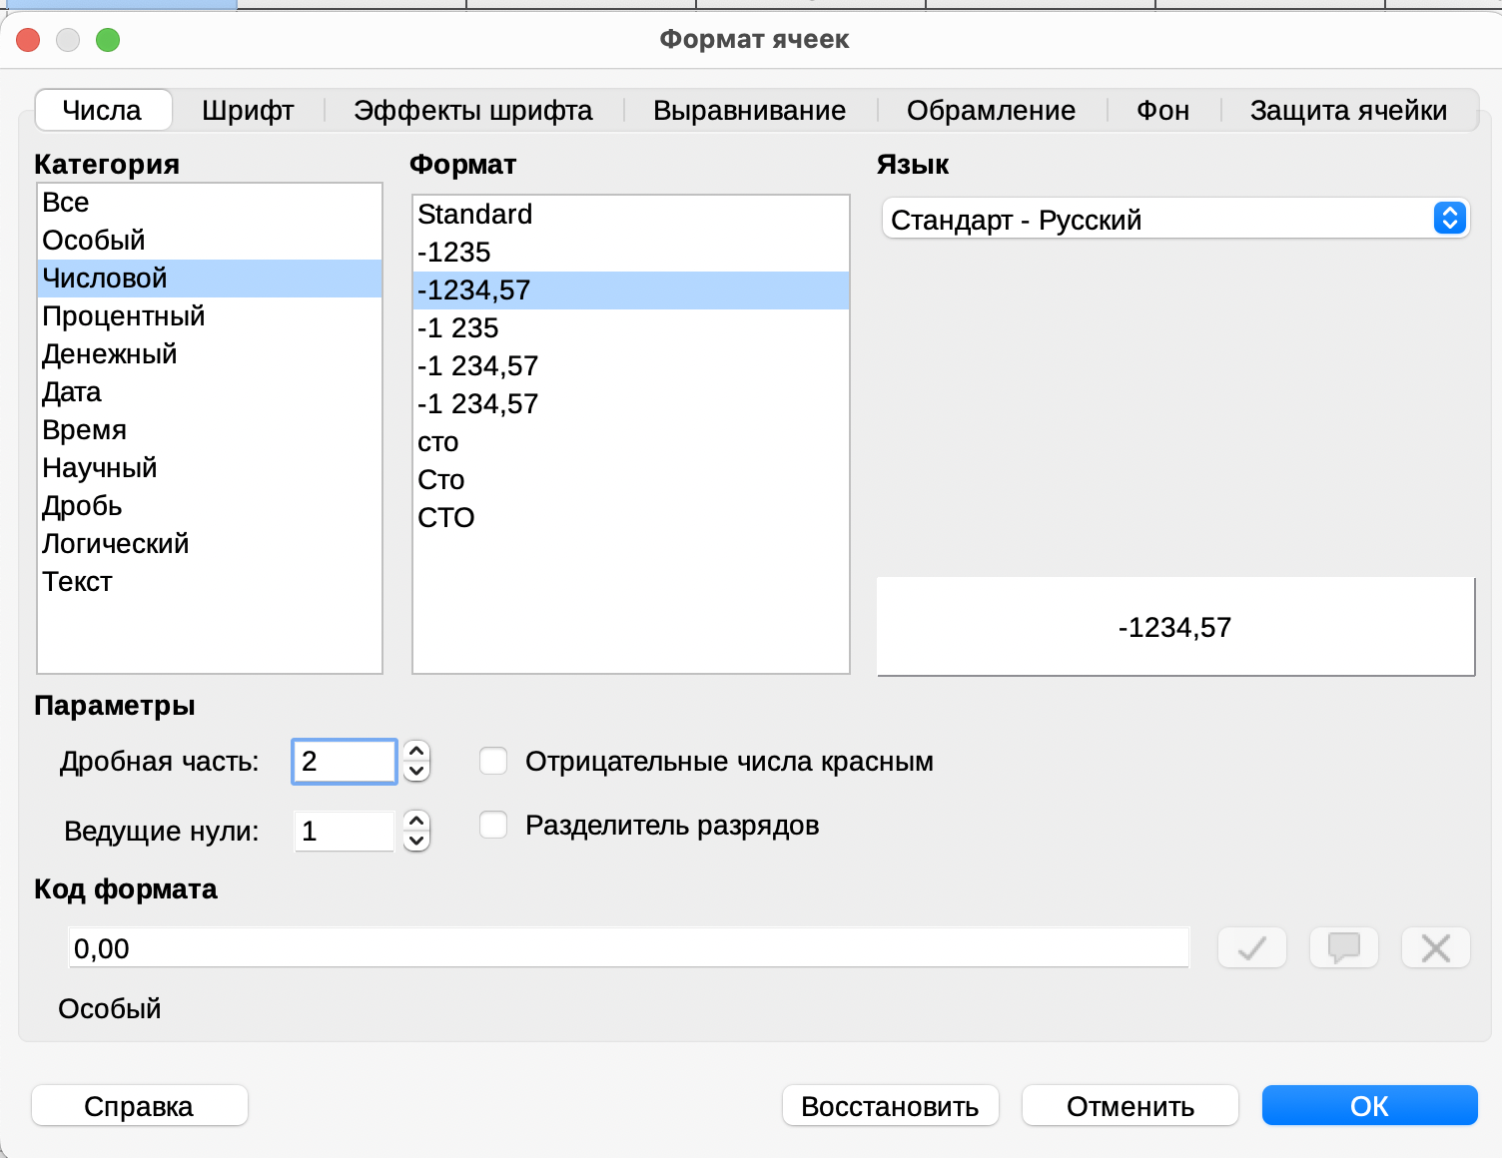
Task: Click the green checkmark add format icon
Action: click(1251, 947)
